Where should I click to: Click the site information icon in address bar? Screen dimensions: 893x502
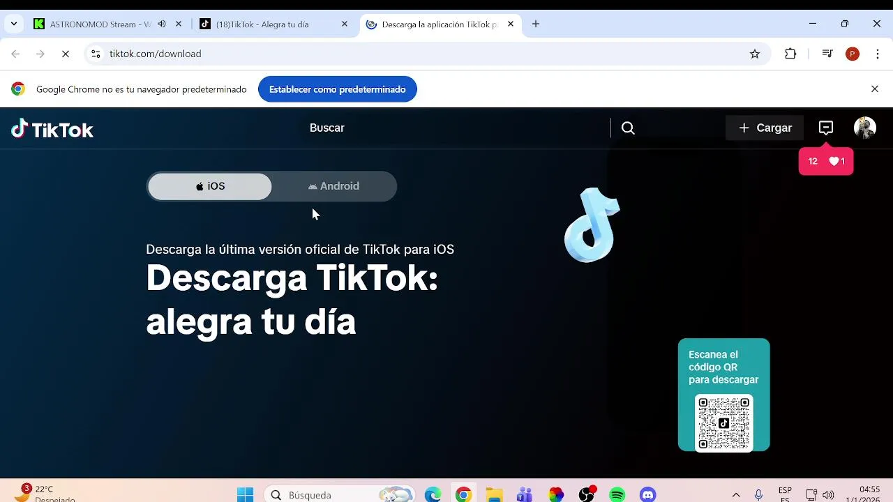(96, 54)
